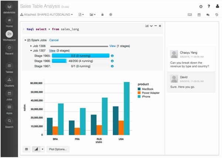Screen dimensions: 222x158
Task: Switch to table view button
Action: click(x=27, y=149)
